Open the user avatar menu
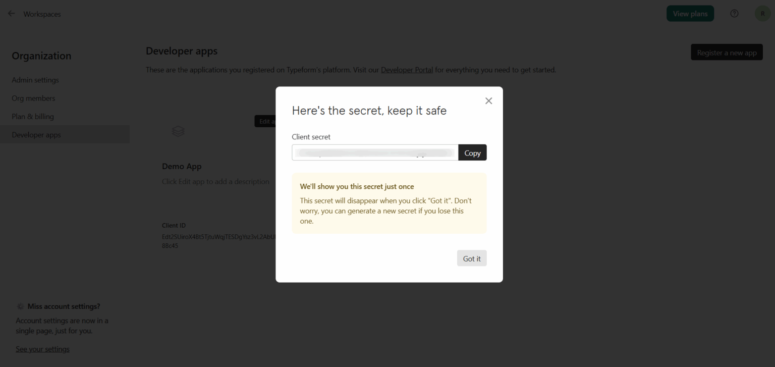Screen dimensions: 775x367 click(762, 14)
